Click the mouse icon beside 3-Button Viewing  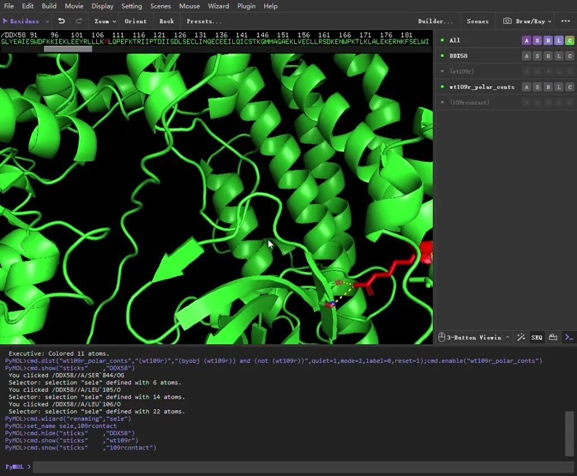click(441, 337)
